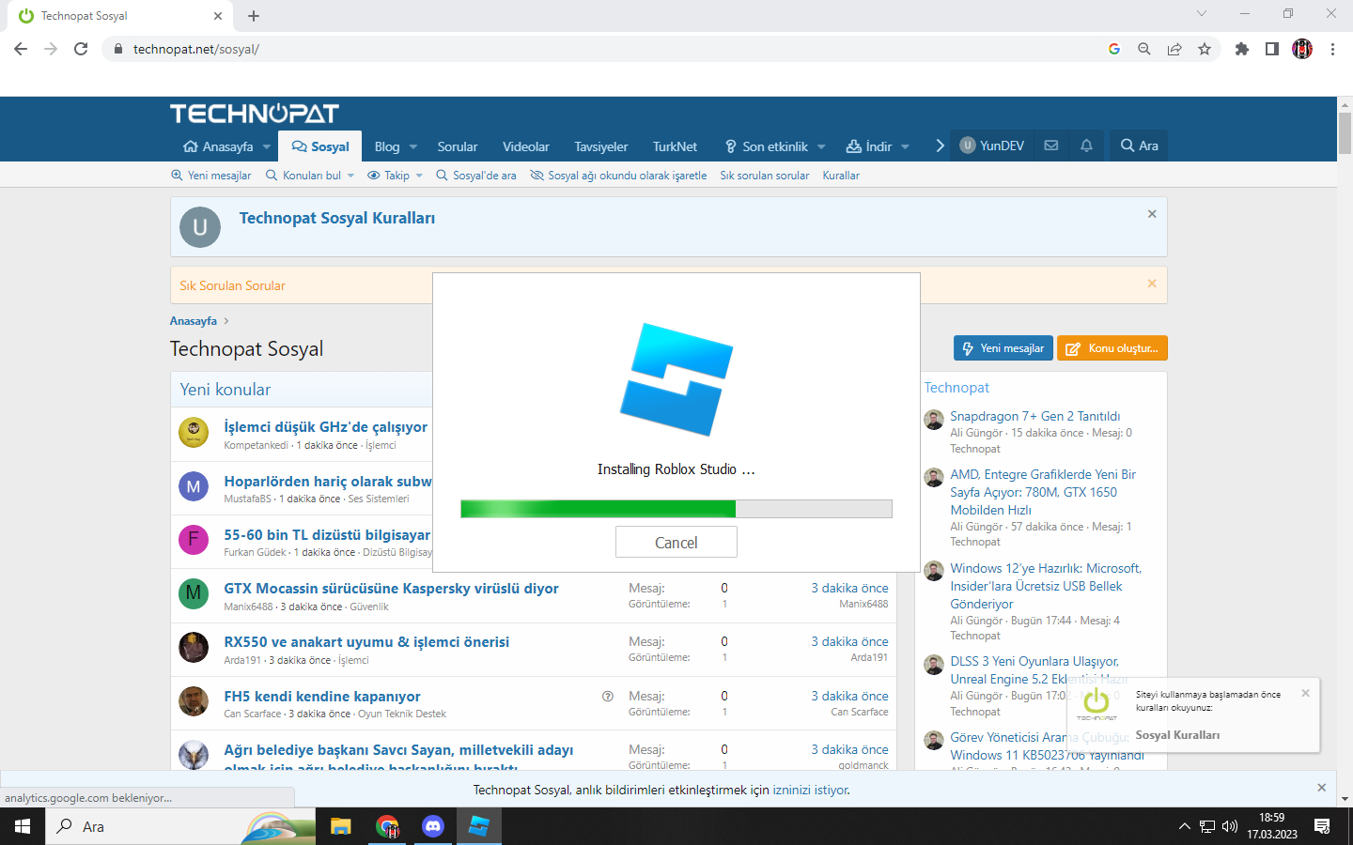Click the Chrome profile avatar
The width and height of the screenshot is (1353, 845).
[1302, 49]
